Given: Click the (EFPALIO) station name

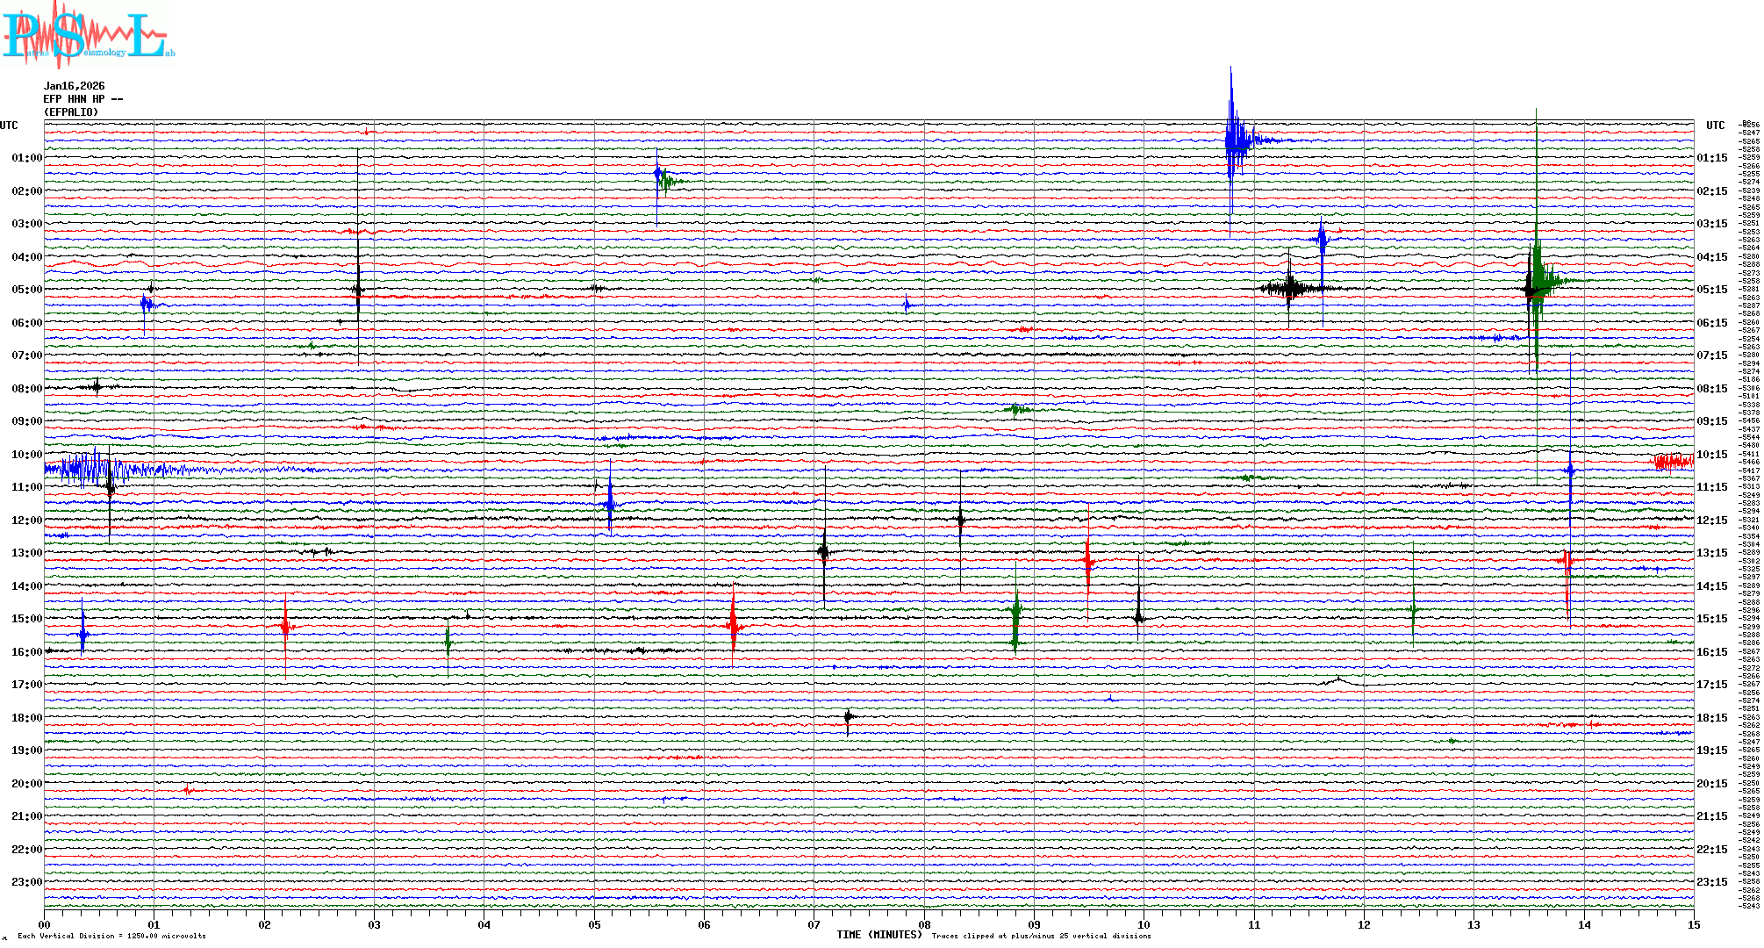Looking at the screenshot, I should point(71,112).
